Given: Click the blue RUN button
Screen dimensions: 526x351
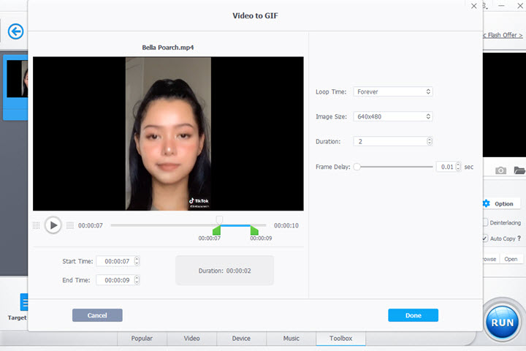Looking at the screenshot, I should (504, 322).
